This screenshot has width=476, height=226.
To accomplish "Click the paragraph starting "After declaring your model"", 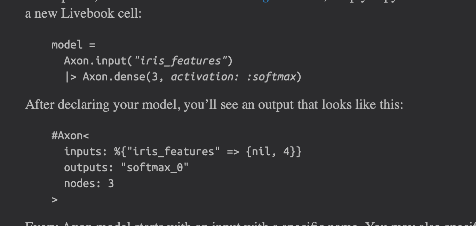I will point(214,104).
